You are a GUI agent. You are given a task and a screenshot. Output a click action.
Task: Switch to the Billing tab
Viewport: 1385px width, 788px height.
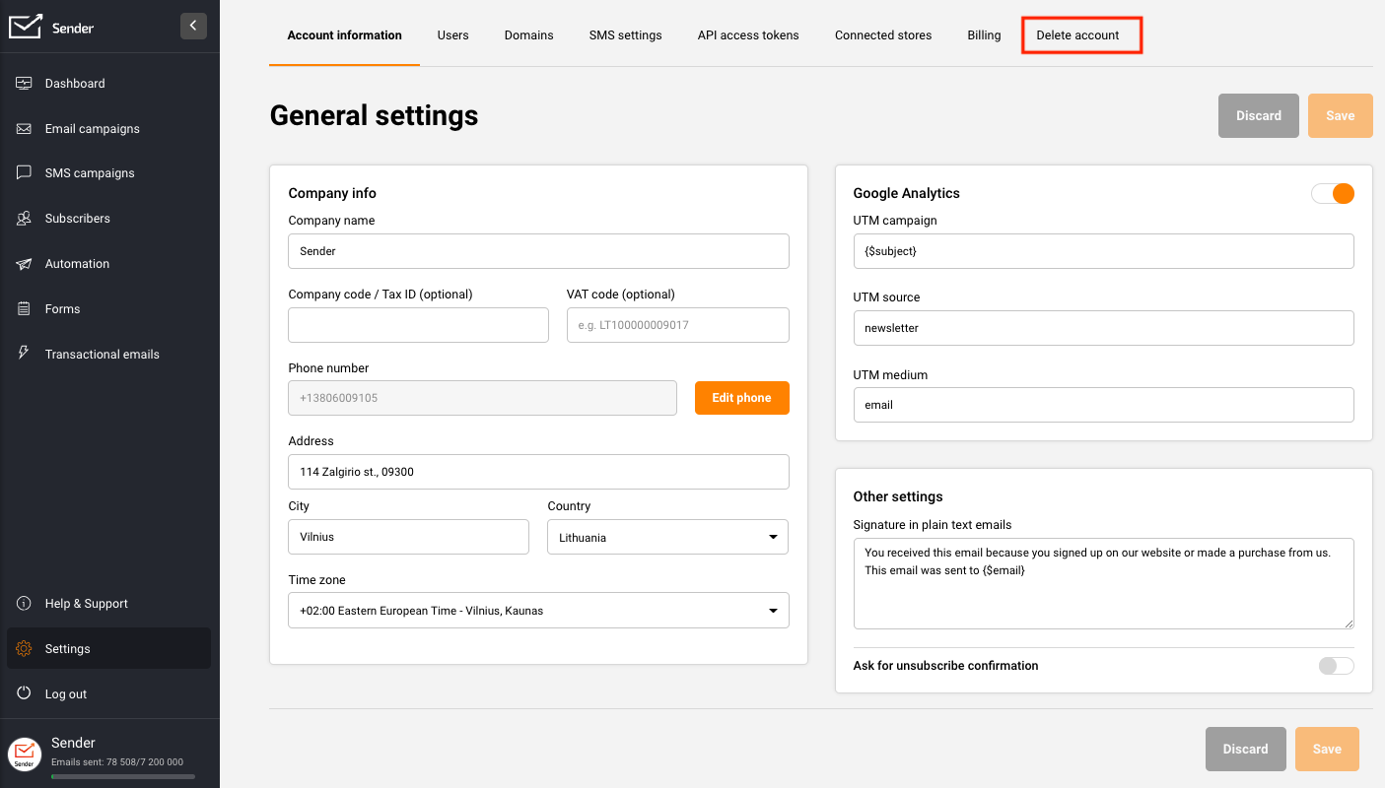(x=984, y=35)
